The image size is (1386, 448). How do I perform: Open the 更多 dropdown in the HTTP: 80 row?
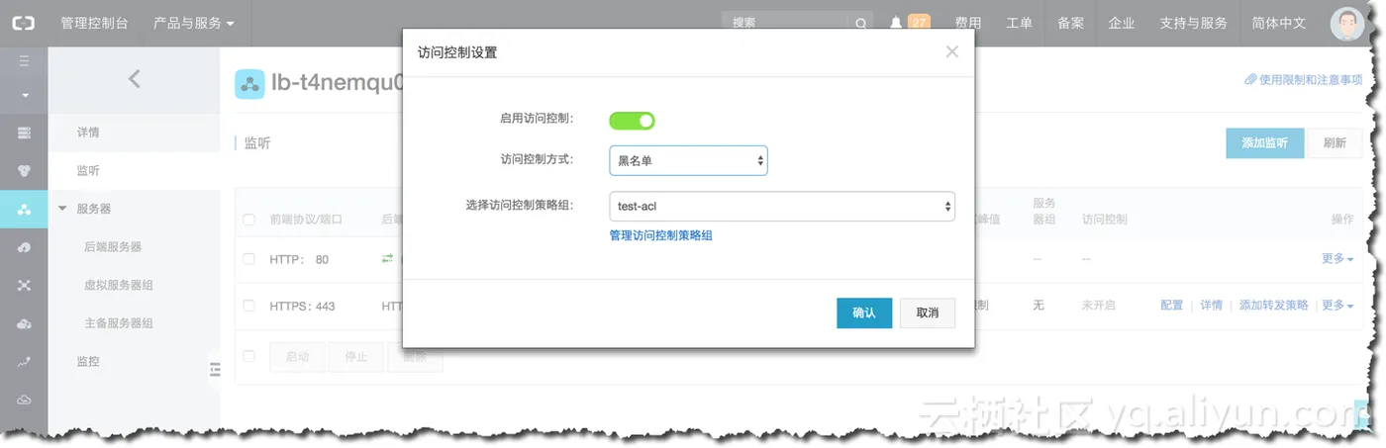pos(1337,259)
